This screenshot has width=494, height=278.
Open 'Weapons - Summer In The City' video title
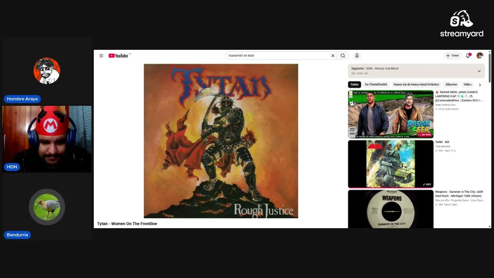pyautogui.click(x=459, y=194)
